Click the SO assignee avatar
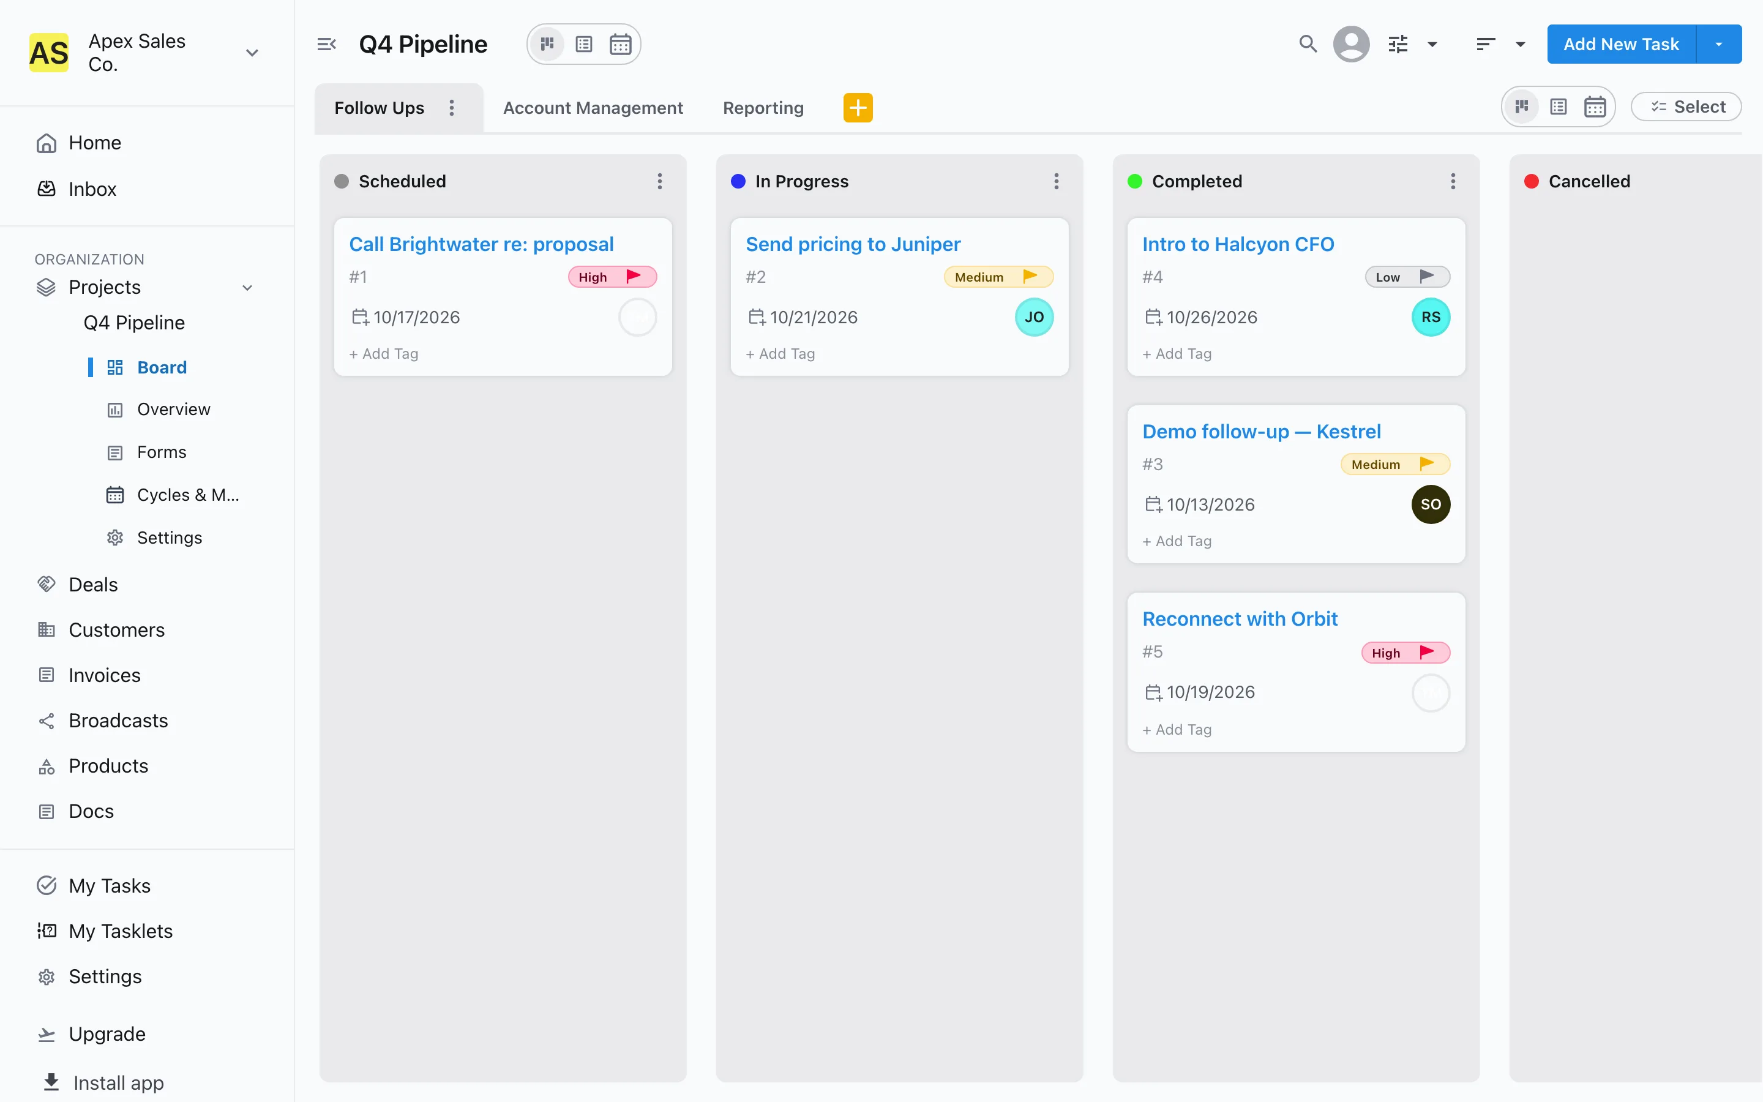Image resolution: width=1763 pixels, height=1102 pixels. (x=1430, y=504)
